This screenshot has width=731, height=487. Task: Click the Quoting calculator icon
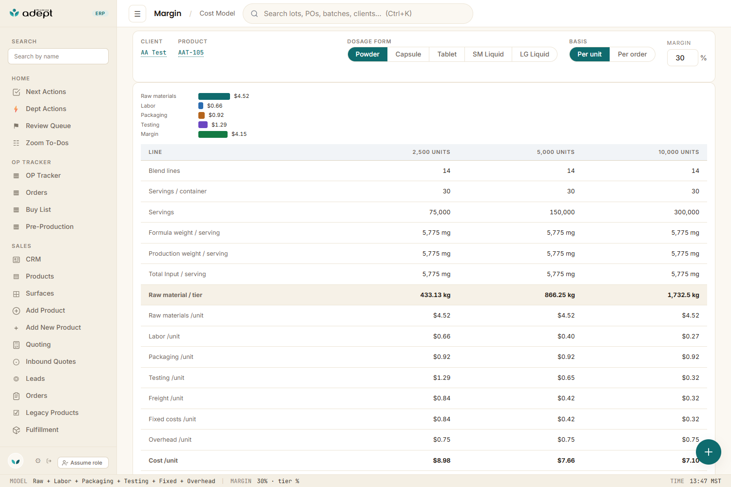tap(16, 345)
